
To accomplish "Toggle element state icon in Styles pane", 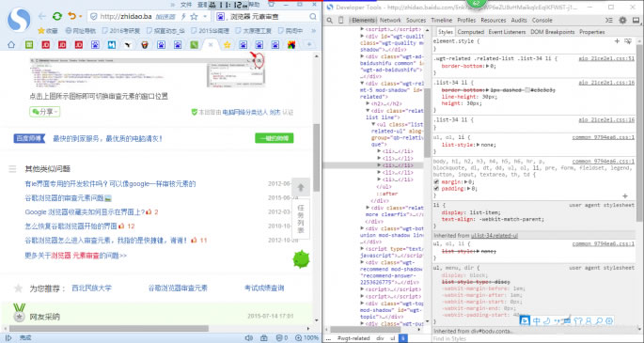I will click(628, 41).
